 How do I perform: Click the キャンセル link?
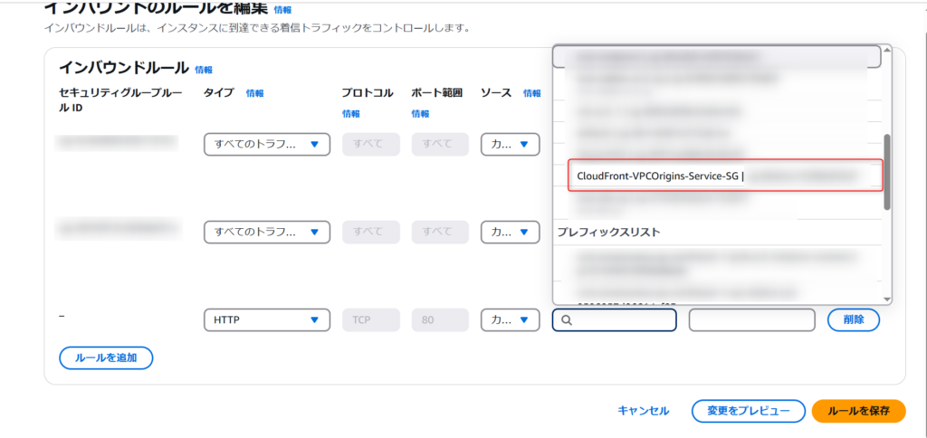643,411
